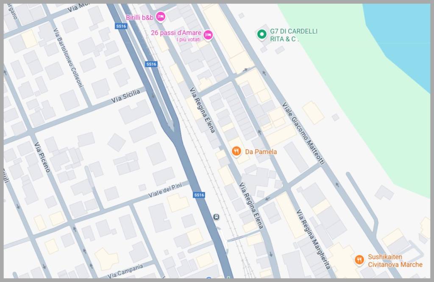Screen dimensions: 434x282
Task: Open Sushikaiten Civitanova Marche label
Action: 395,261
